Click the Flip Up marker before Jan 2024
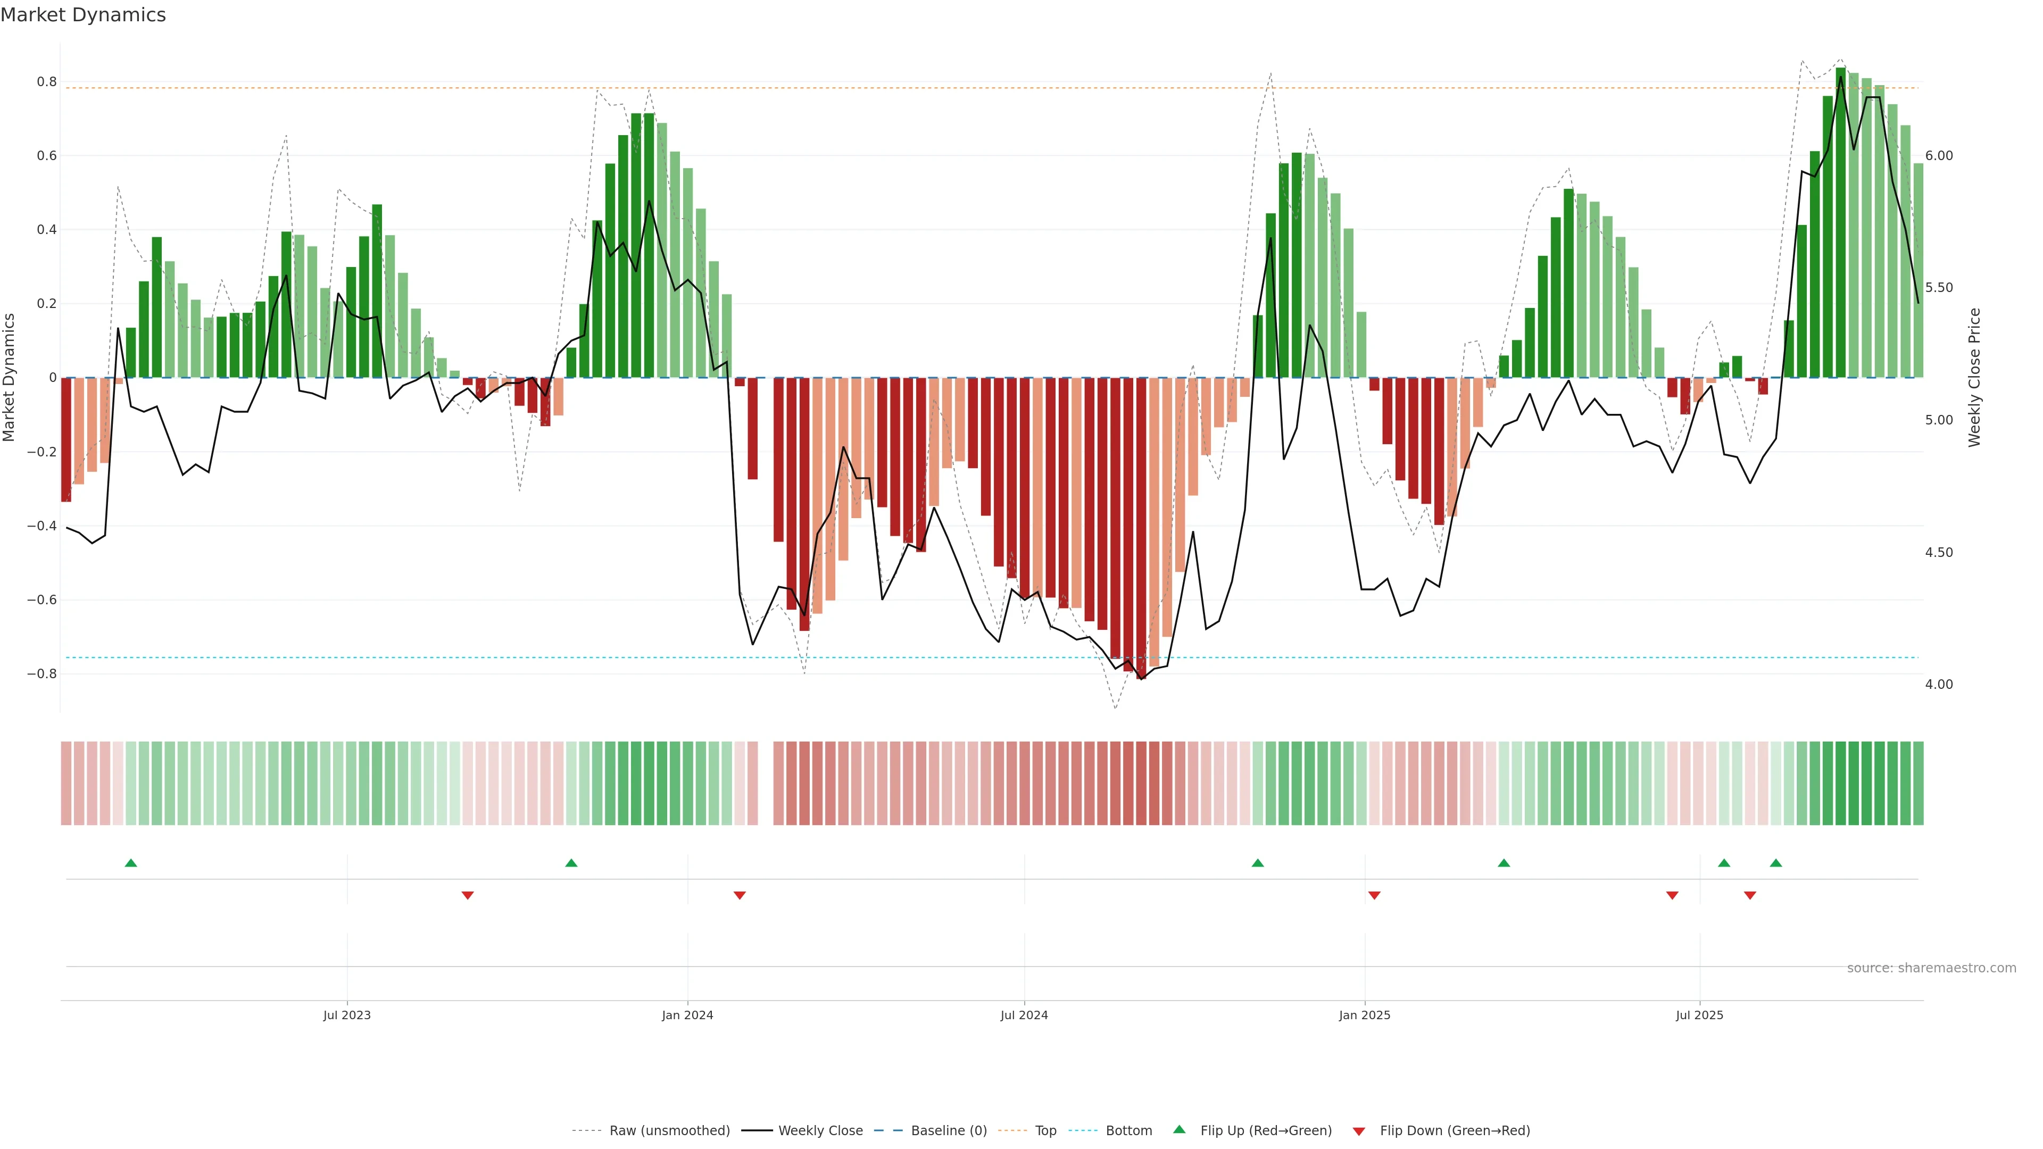The image size is (2043, 1149). click(x=571, y=863)
